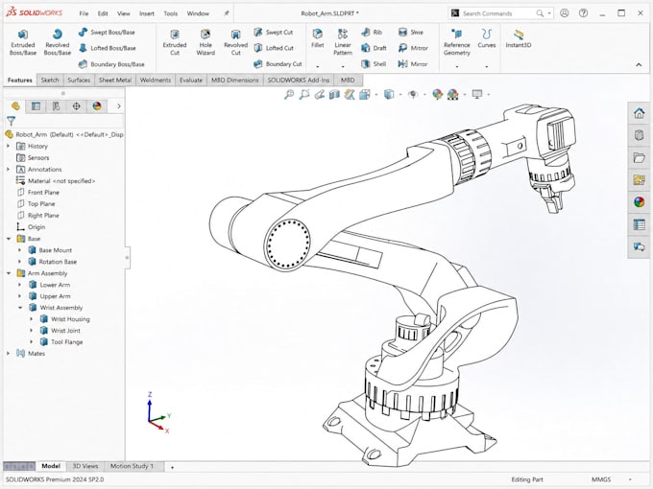Viewport: 653px width, 489px height.
Task: Click the Lofted Boss/Base tool
Action: tap(107, 48)
